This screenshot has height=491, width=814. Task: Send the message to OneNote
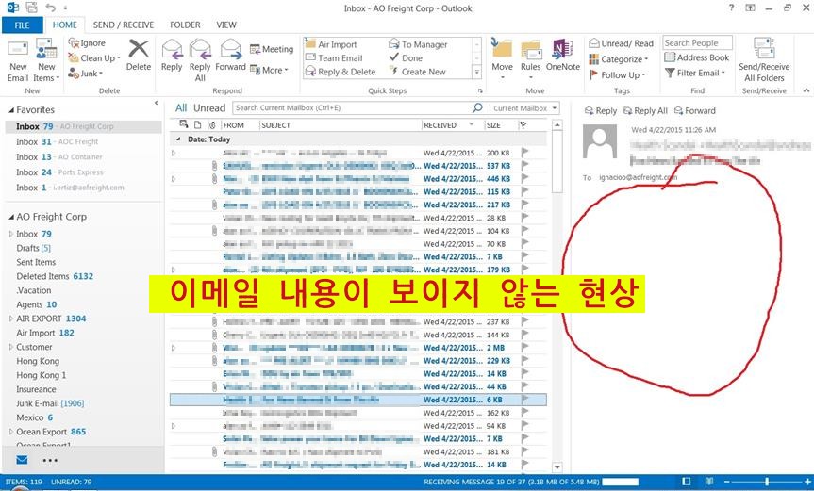(x=563, y=56)
